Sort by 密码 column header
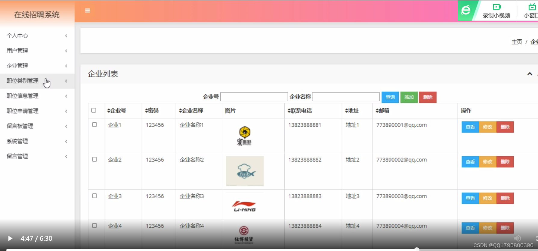Screen dimensions: 538x251 pyautogui.click(x=152, y=111)
